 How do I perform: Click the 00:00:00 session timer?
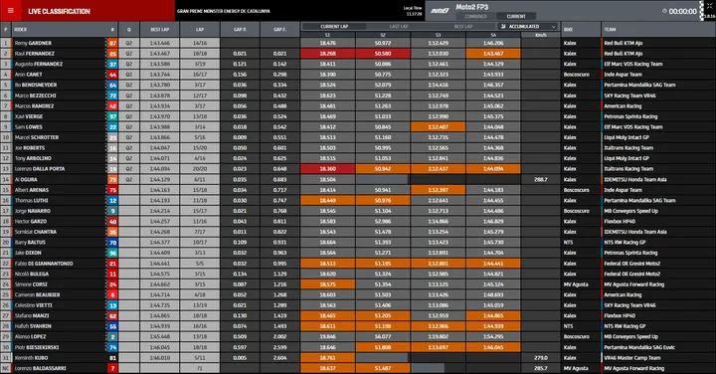[x=682, y=11]
